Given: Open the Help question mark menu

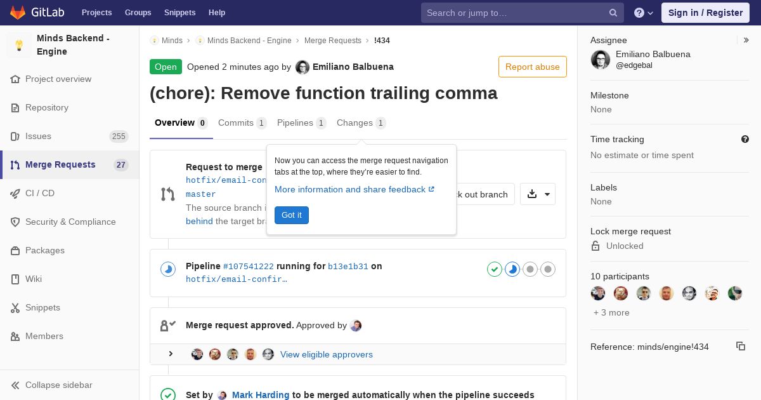Looking at the screenshot, I should click(x=643, y=13).
